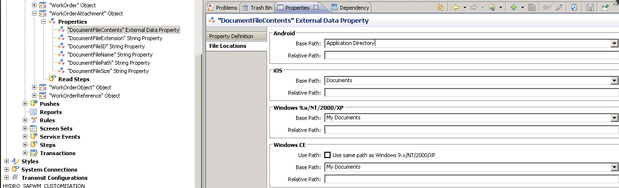Select "DocumentFilePath" String Property
The width and height of the screenshot is (619, 188).
[109, 63]
